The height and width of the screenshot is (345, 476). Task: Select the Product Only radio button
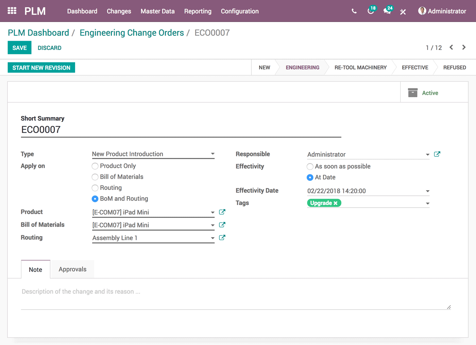coord(95,166)
